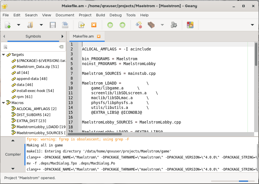259x184 pixels.
Task: Open the New file template dropdown arrow
Action: click(19, 25)
